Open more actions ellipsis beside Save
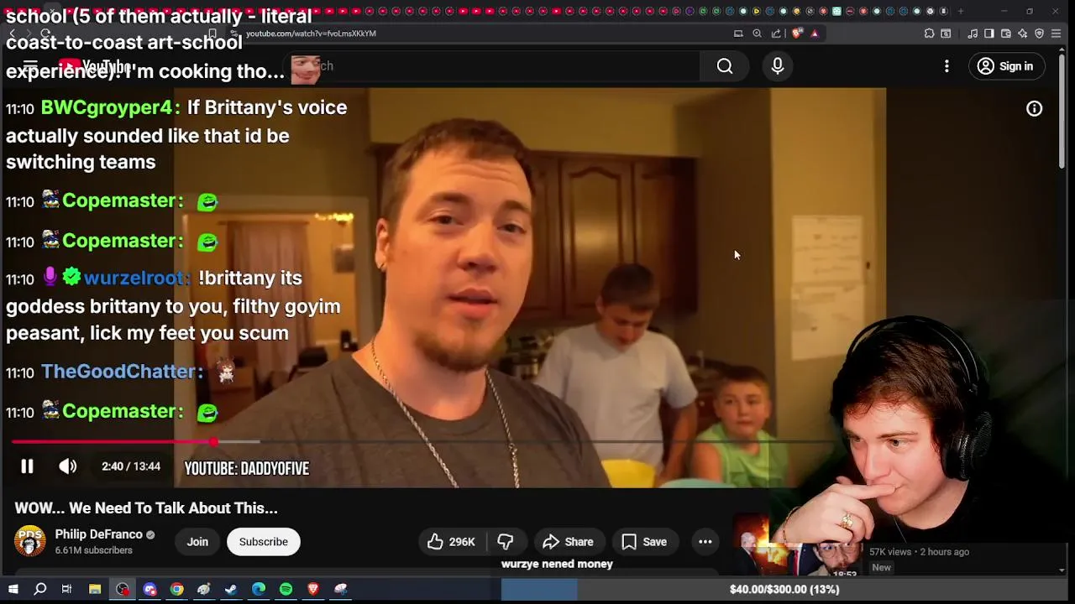 pos(705,541)
